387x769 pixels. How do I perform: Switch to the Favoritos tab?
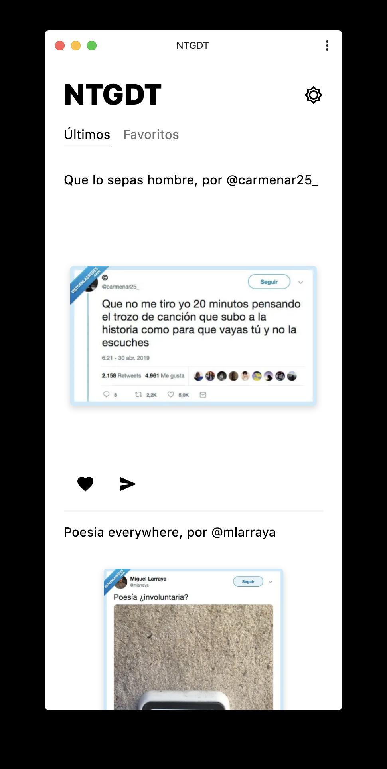(151, 135)
